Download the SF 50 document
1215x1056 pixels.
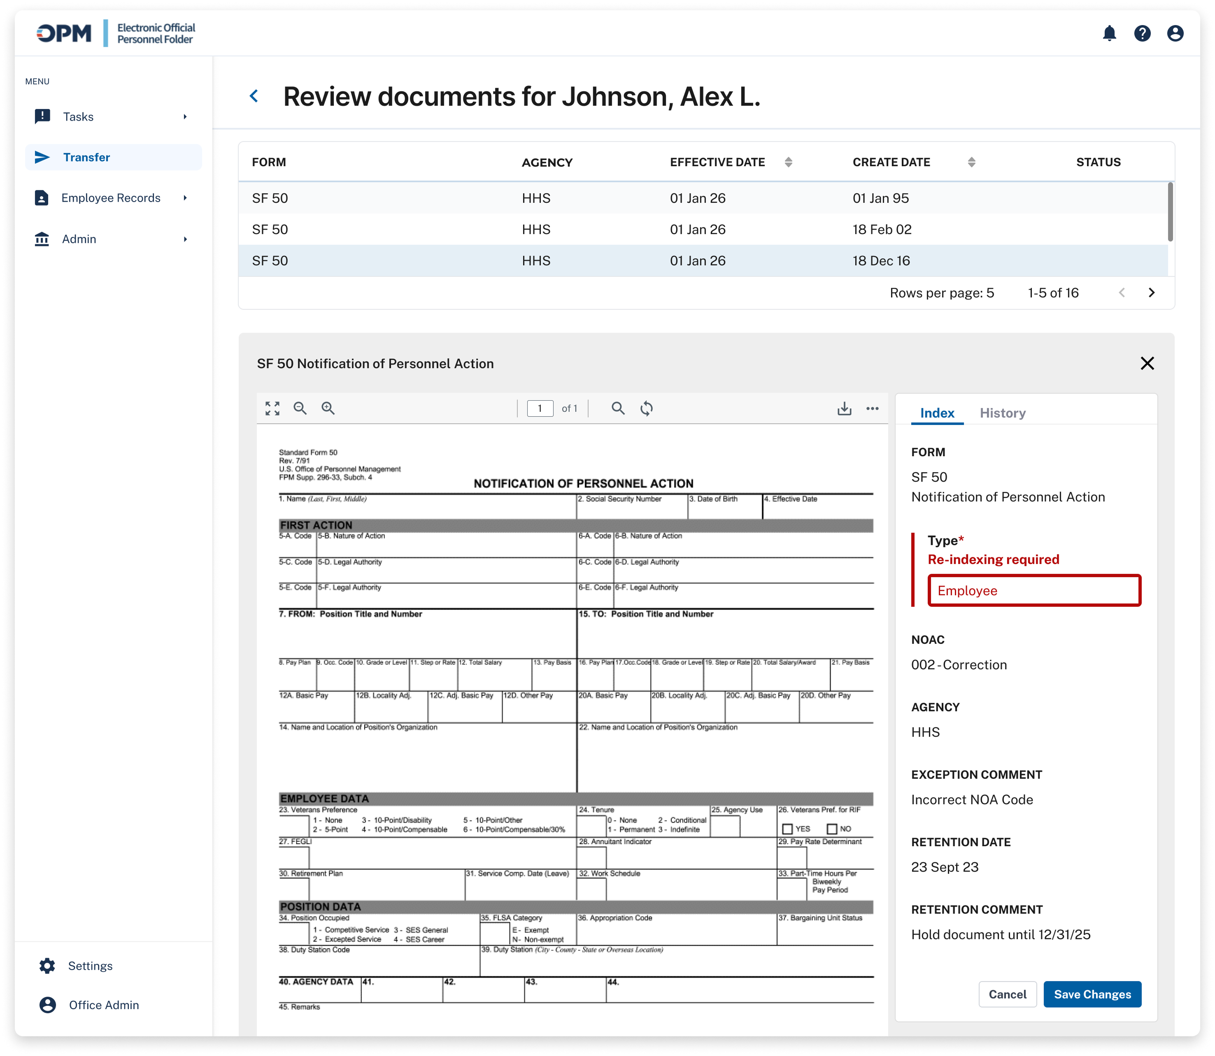(844, 408)
